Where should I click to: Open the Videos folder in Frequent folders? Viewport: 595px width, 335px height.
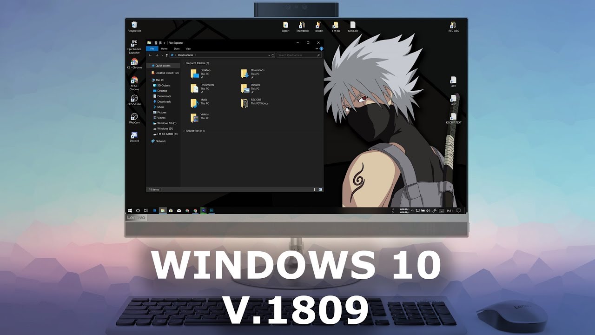(200, 118)
